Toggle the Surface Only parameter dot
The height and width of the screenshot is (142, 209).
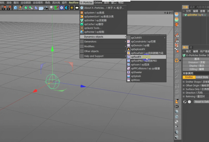184,89
